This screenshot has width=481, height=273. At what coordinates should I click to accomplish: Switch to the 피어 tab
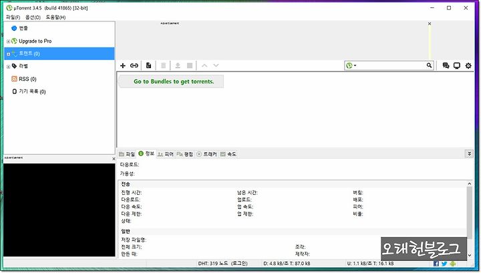[166, 154]
